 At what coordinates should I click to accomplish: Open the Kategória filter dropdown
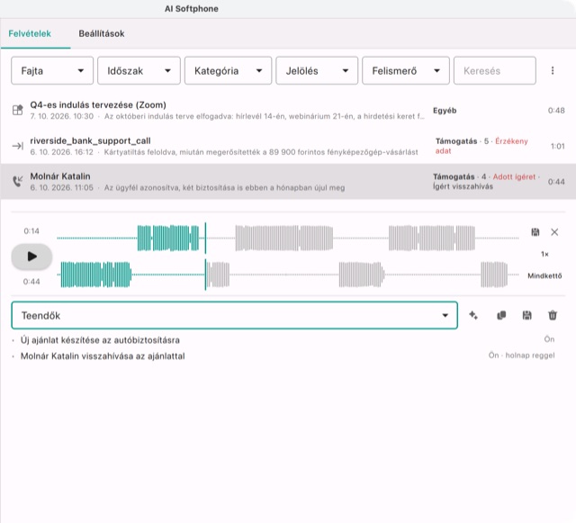[x=228, y=70]
